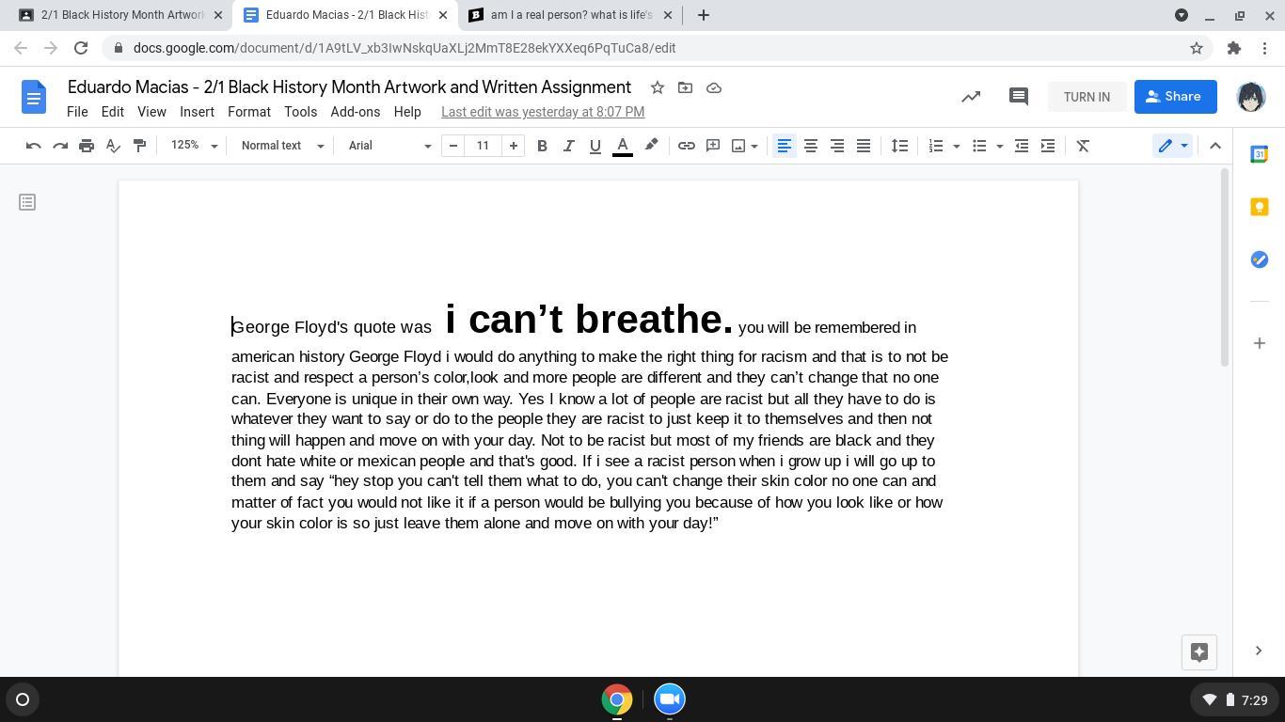The width and height of the screenshot is (1285, 722).
Task: Open the Insert menu
Action: (197, 112)
